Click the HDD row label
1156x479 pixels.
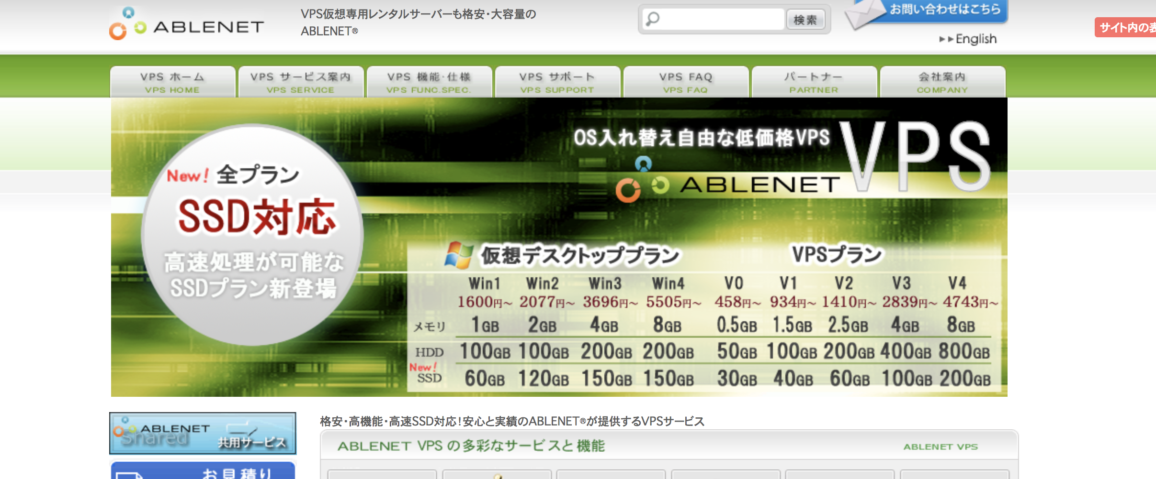(x=430, y=352)
